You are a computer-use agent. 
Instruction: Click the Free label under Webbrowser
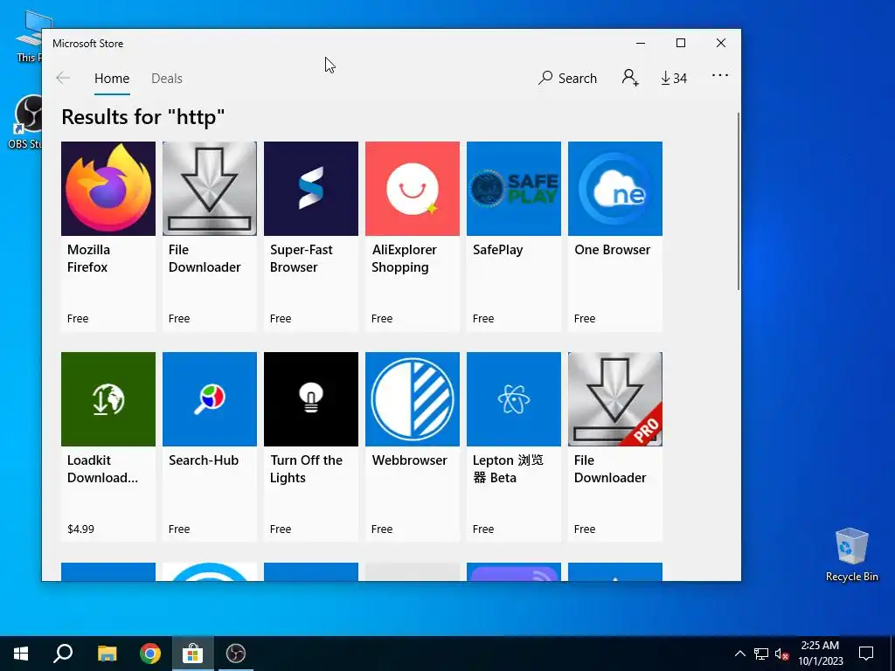pyautogui.click(x=382, y=529)
